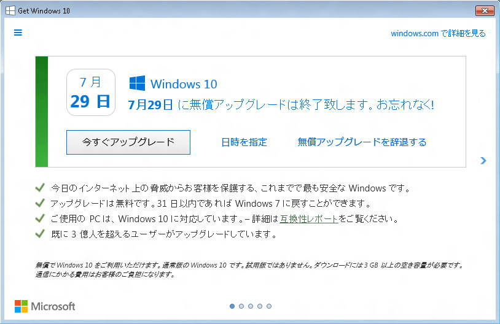
Task: Click the 7月29日 calendar tile
Action: (90, 92)
